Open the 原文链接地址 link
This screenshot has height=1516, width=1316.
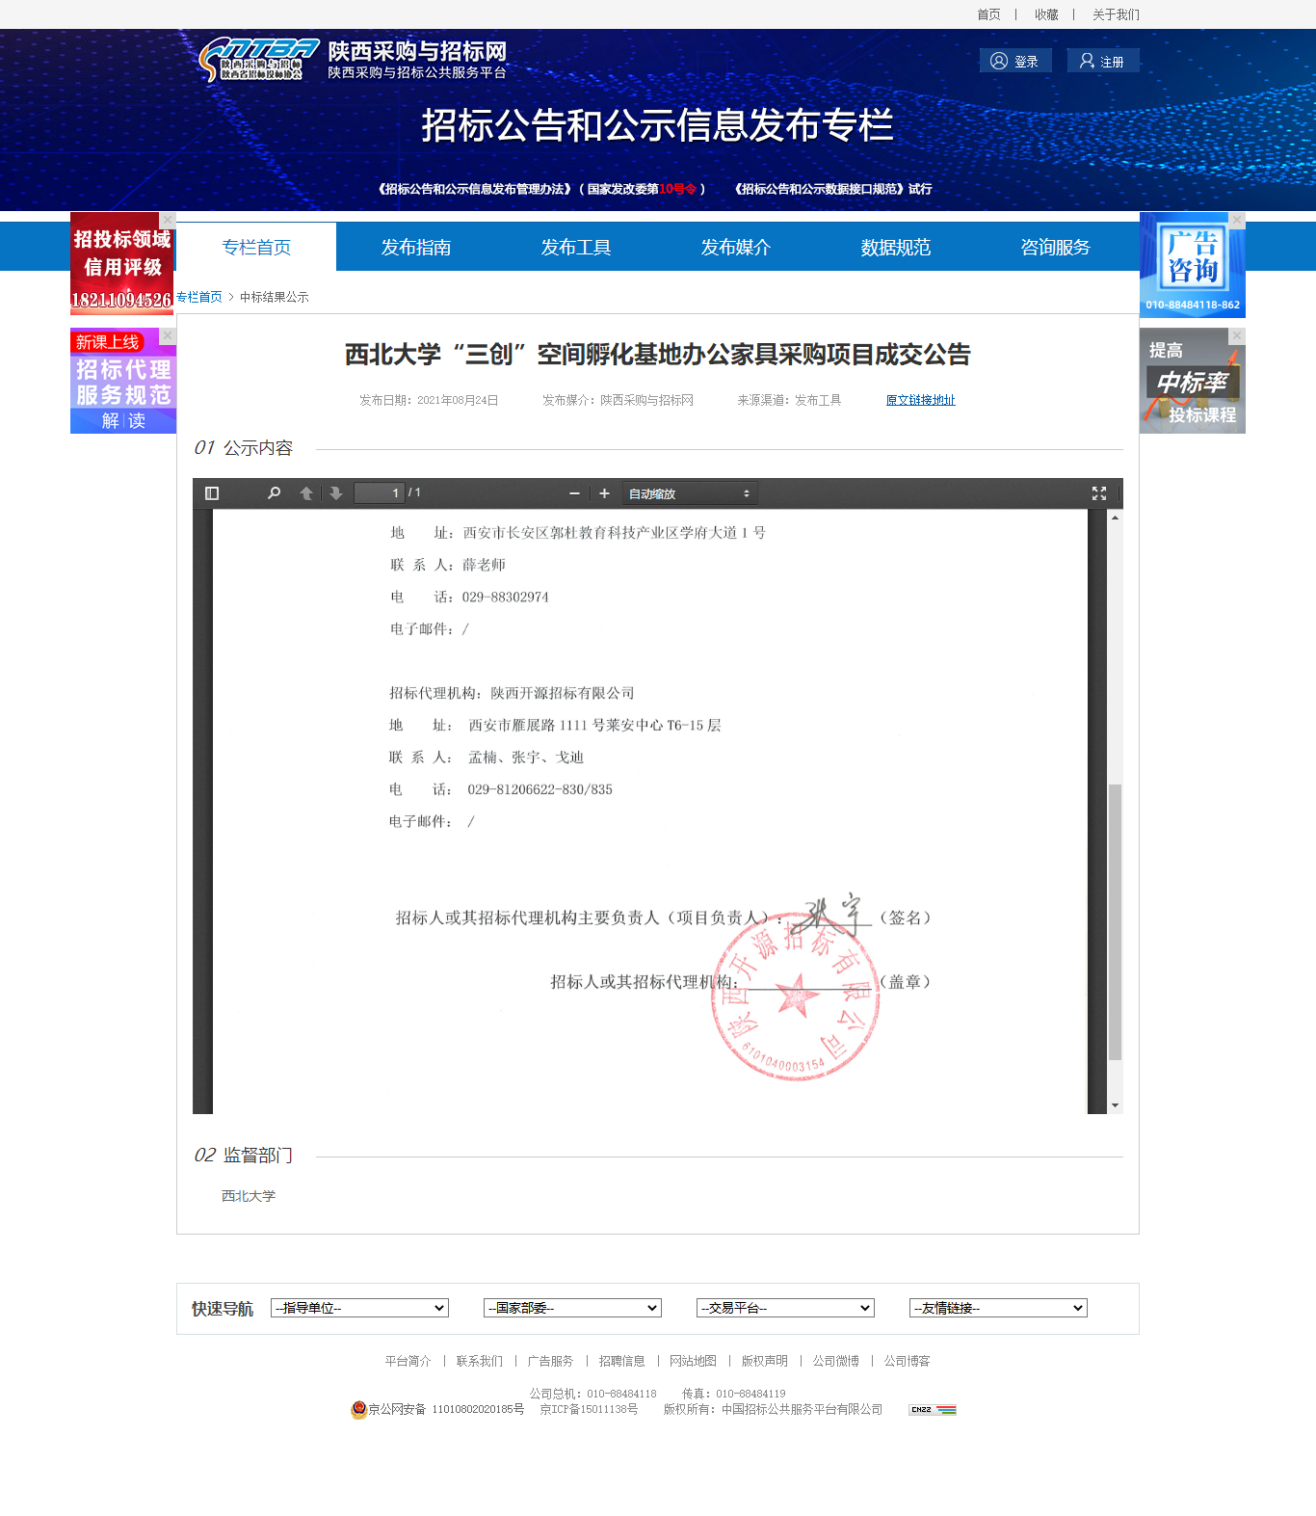(x=920, y=400)
